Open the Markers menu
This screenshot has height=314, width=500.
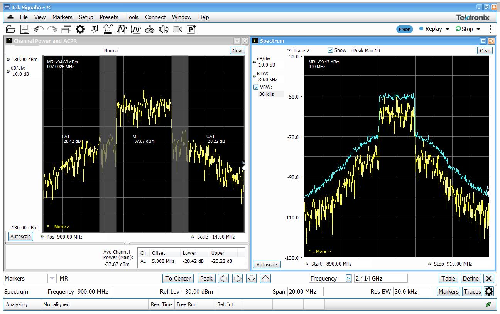pos(62,17)
